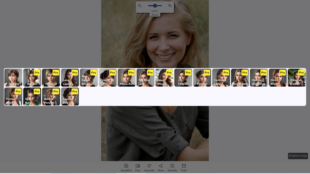The image size is (310, 174).
Task: Pick the Top Knot Lady hairstyle
Action: [145, 78]
